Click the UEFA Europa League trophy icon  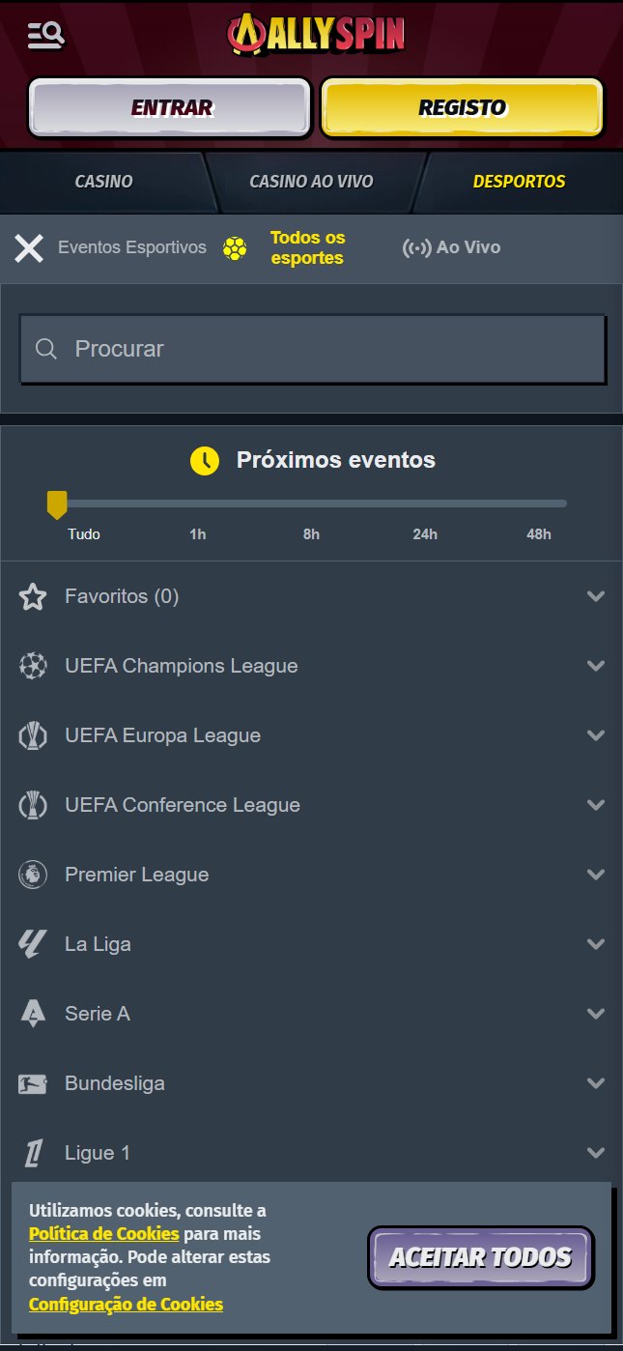[x=33, y=735]
